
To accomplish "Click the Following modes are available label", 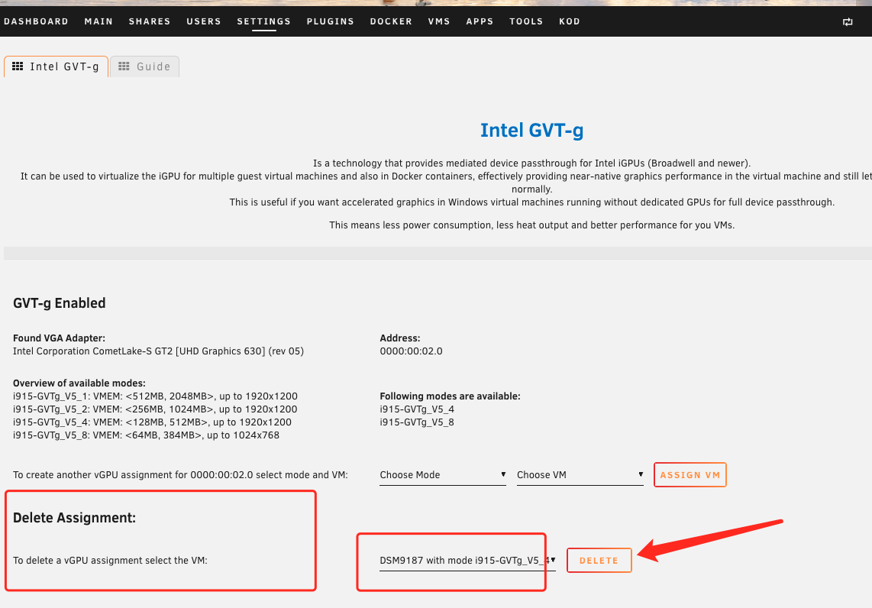I will pyautogui.click(x=450, y=396).
